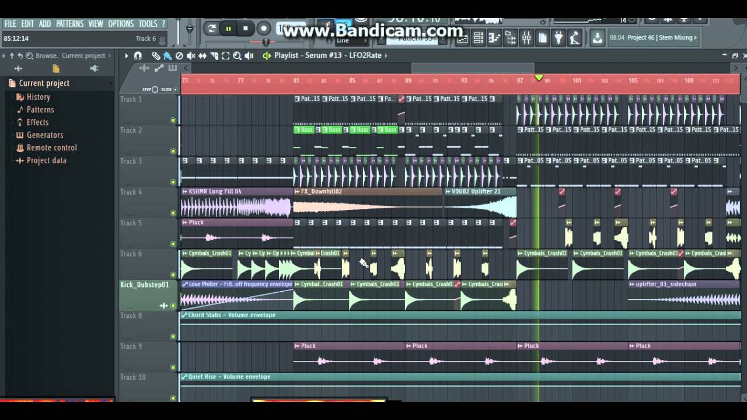Select the Slip tool with double arrows
Image resolution: width=747 pixels, height=420 pixels.
coord(203,55)
